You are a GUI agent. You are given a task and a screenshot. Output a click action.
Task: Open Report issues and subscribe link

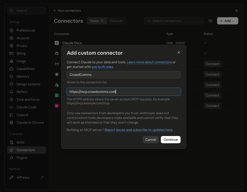pos(139,130)
